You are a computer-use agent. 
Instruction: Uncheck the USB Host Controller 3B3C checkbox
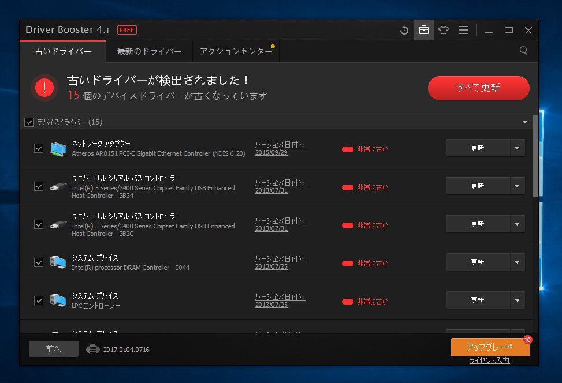[x=39, y=224]
